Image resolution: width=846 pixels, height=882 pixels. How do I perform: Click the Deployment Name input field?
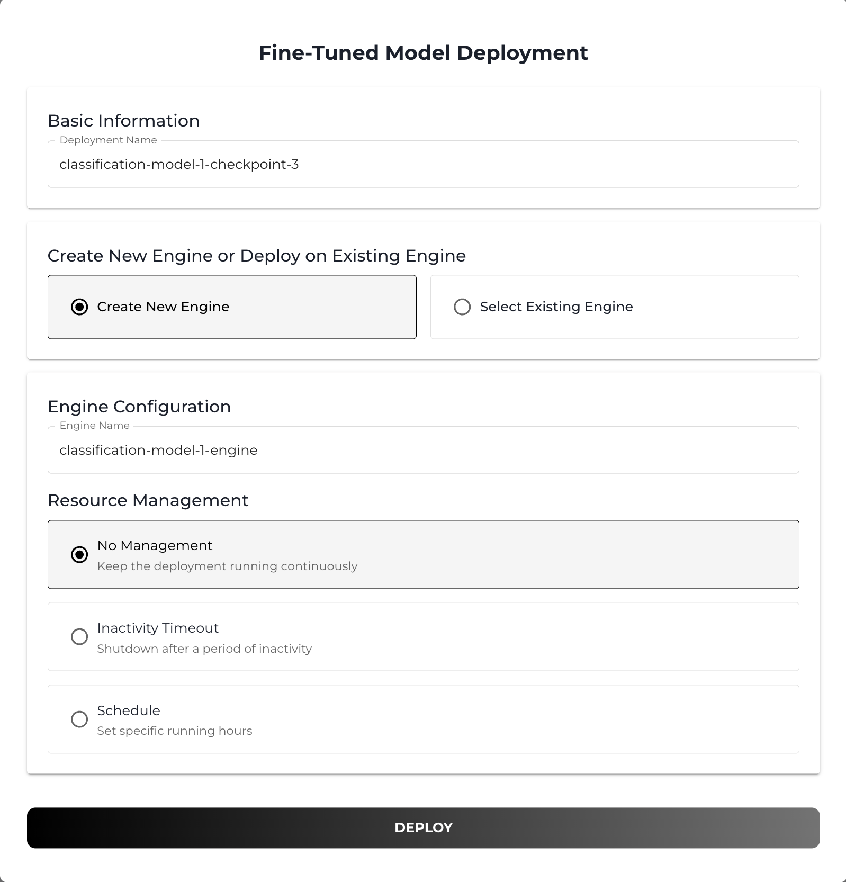point(423,164)
